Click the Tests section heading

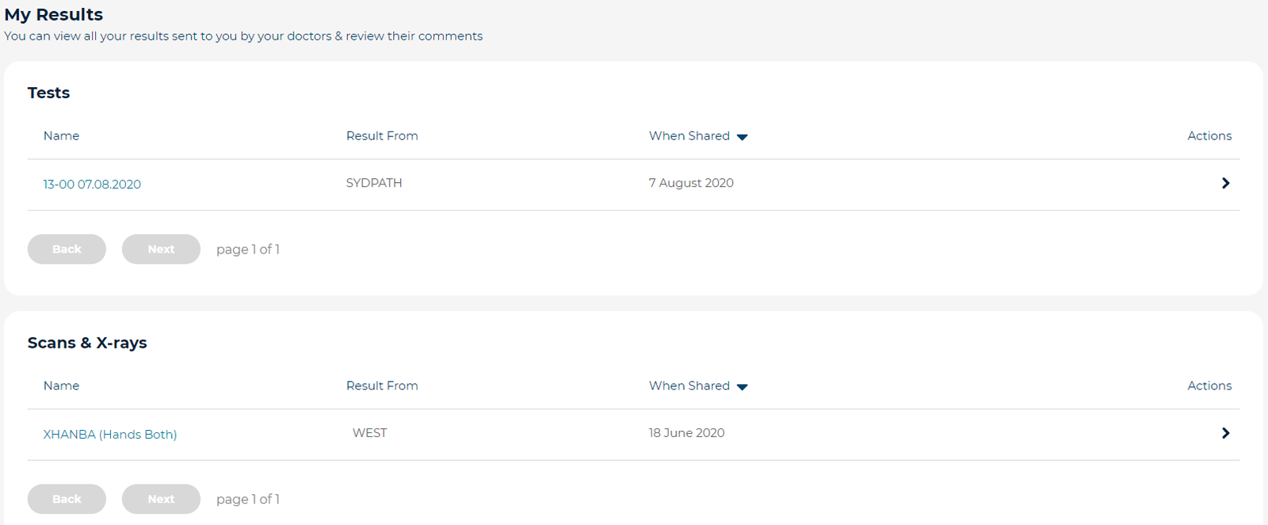click(48, 93)
